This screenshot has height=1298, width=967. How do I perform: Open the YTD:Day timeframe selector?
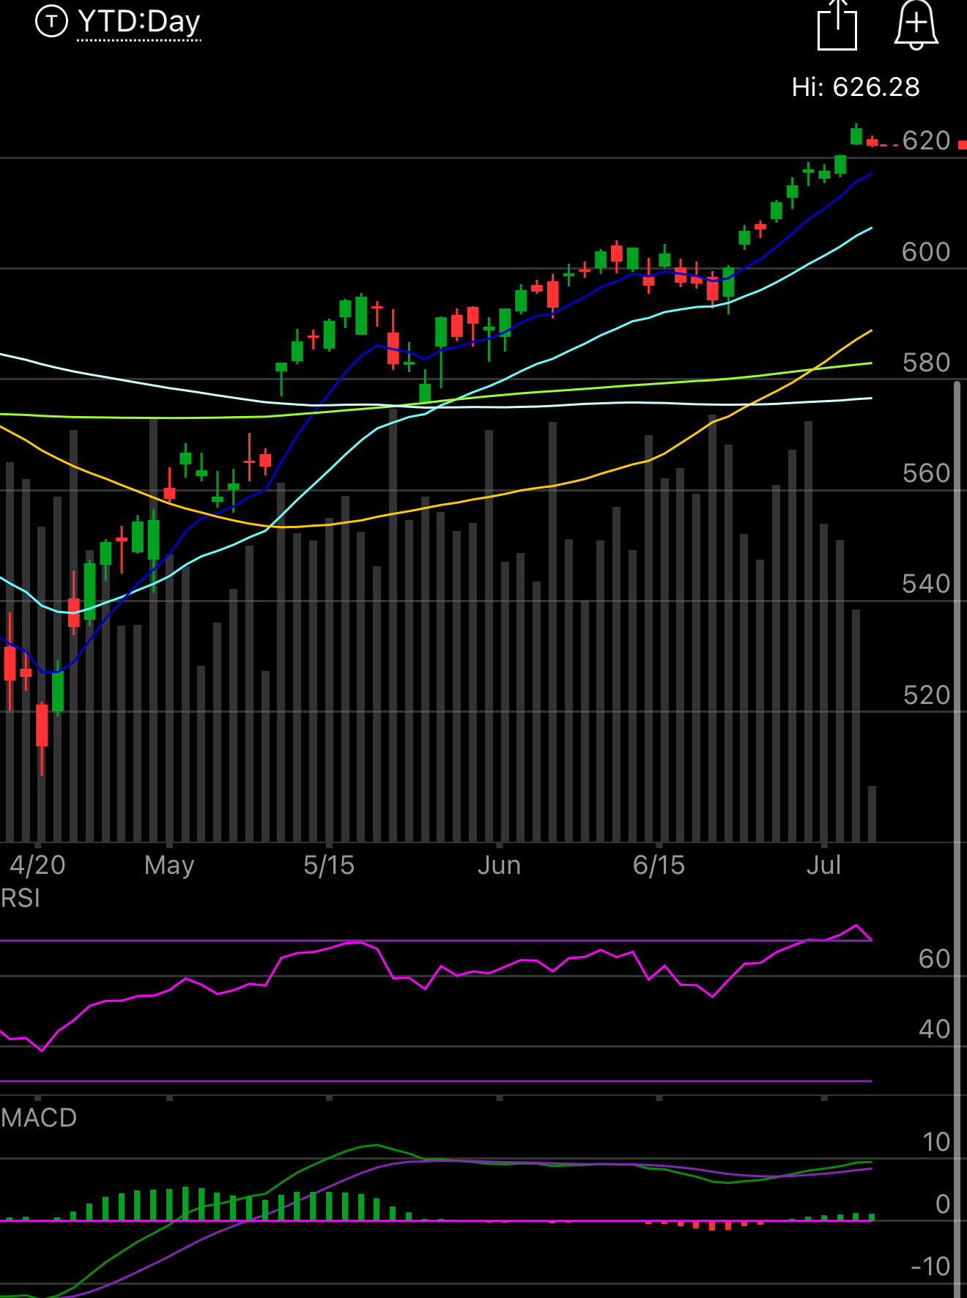pyautogui.click(x=138, y=22)
